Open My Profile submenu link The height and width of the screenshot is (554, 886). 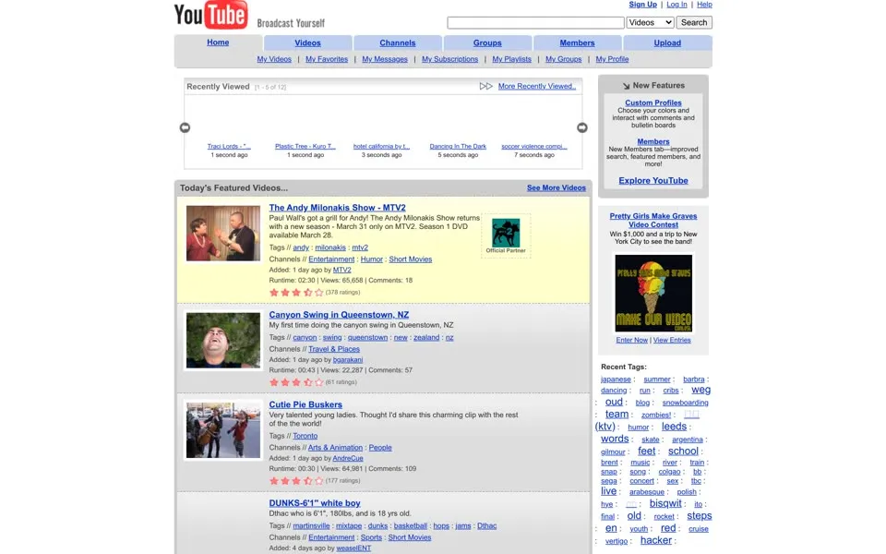(x=612, y=59)
